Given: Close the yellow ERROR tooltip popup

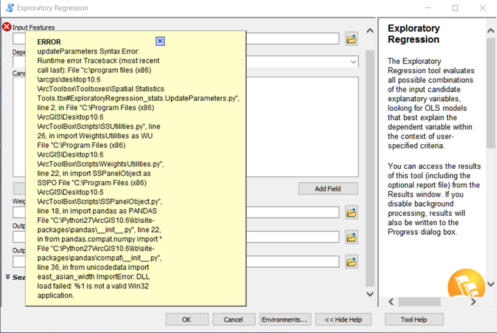Looking at the screenshot, I should click(x=160, y=41).
